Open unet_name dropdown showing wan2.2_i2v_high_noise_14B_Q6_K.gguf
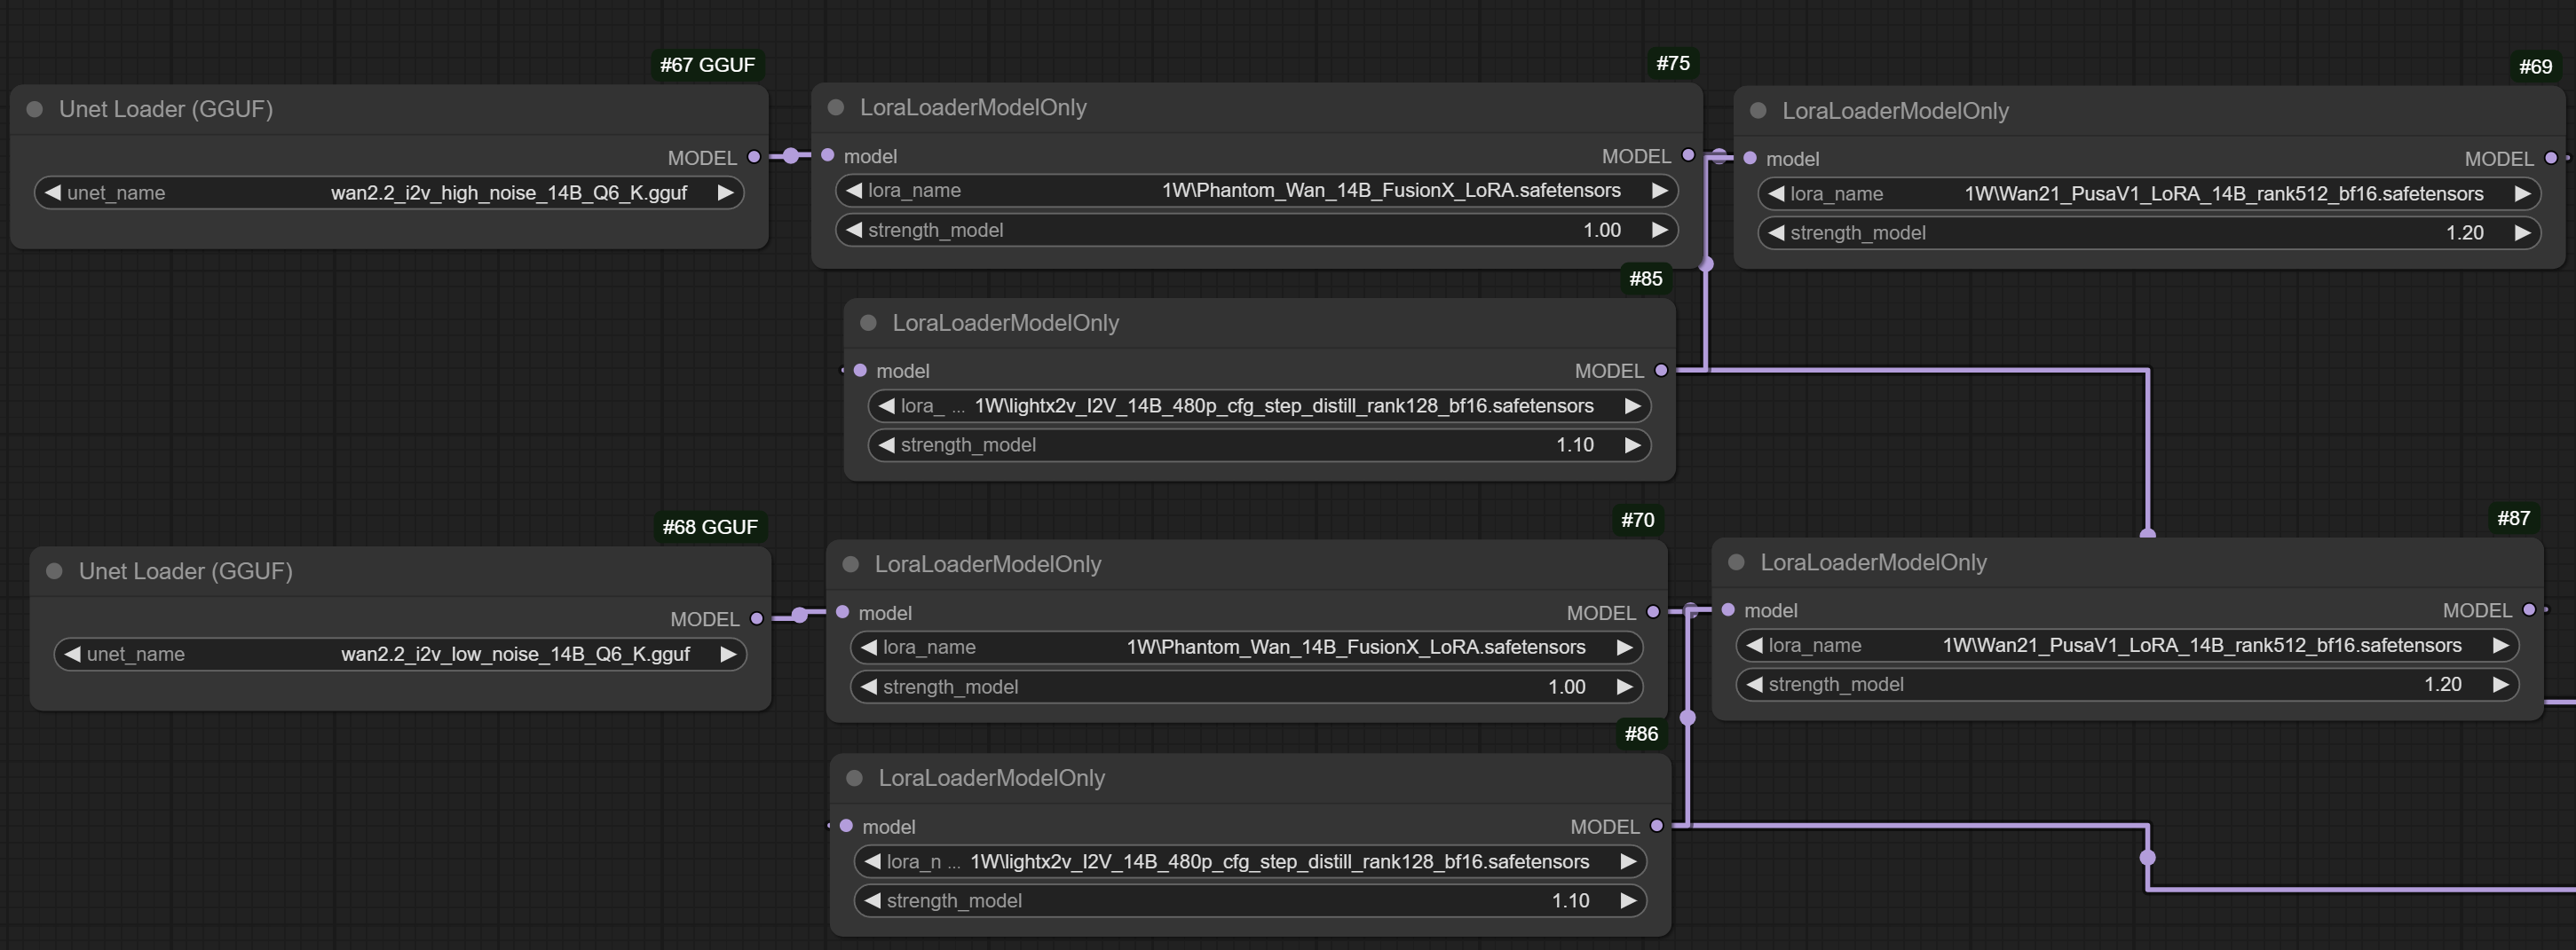Viewport: 2576px width, 950px height. pyautogui.click(x=389, y=192)
